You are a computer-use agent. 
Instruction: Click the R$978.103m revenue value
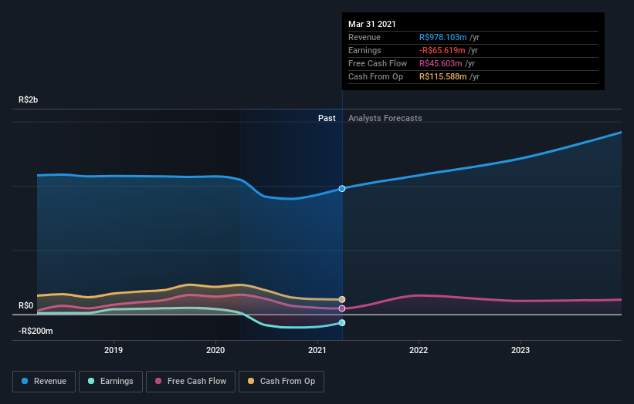point(442,37)
